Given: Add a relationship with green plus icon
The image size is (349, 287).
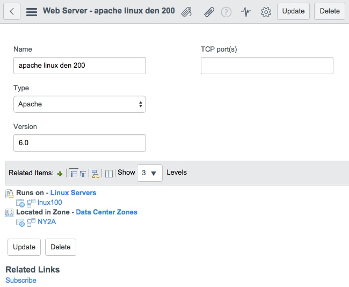Looking at the screenshot, I should tap(60, 174).
